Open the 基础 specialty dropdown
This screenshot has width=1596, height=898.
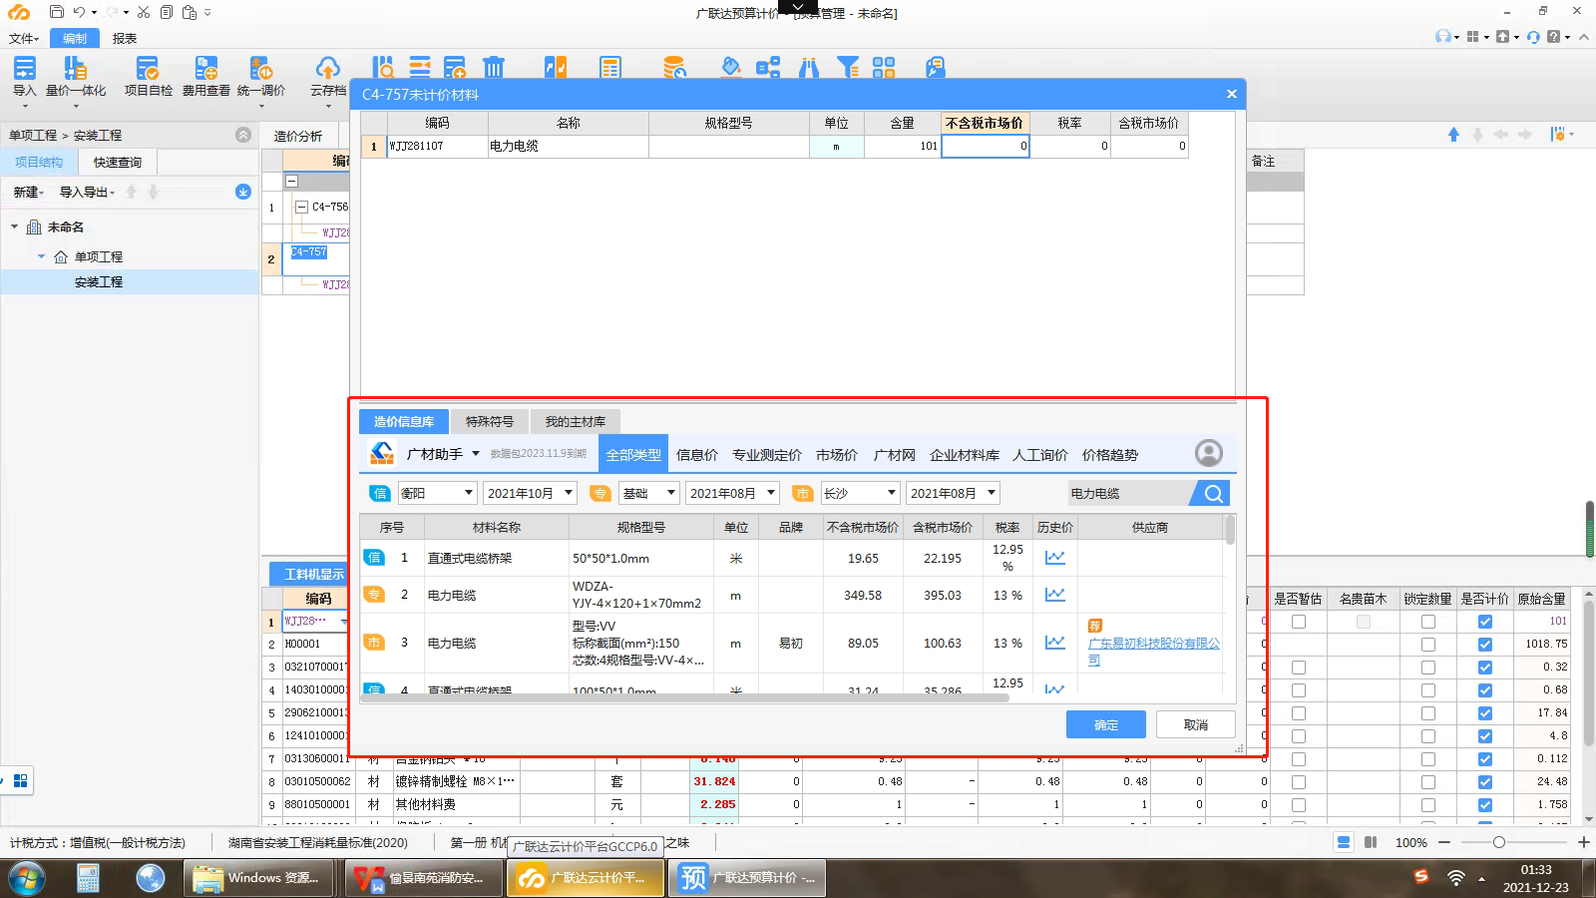coord(649,493)
